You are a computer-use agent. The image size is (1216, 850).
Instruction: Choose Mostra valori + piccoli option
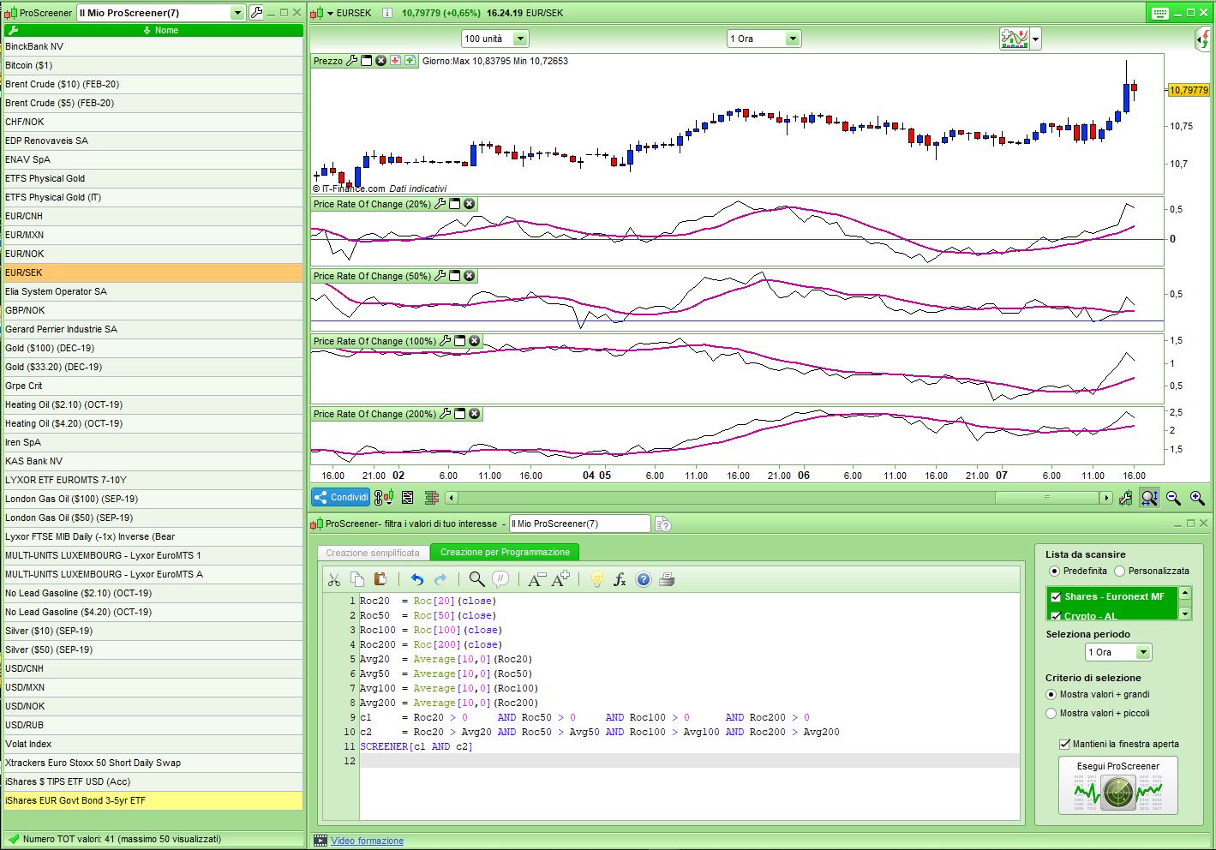[x=1051, y=714]
